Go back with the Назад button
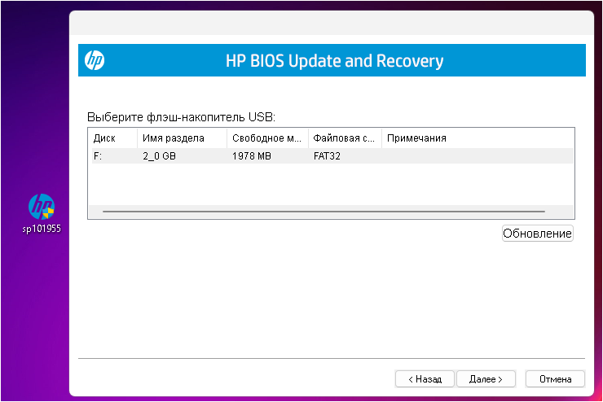Image resolution: width=603 pixels, height=402 pixels. coord(425,379)
